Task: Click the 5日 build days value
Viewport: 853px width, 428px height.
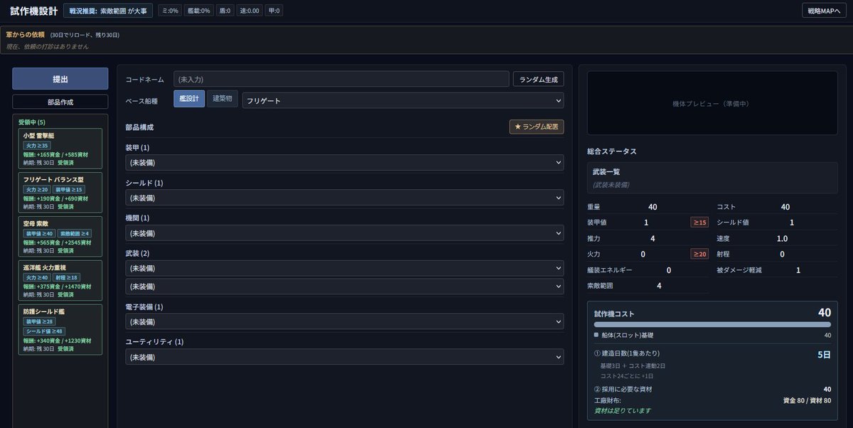Action: tap(822, 354)
